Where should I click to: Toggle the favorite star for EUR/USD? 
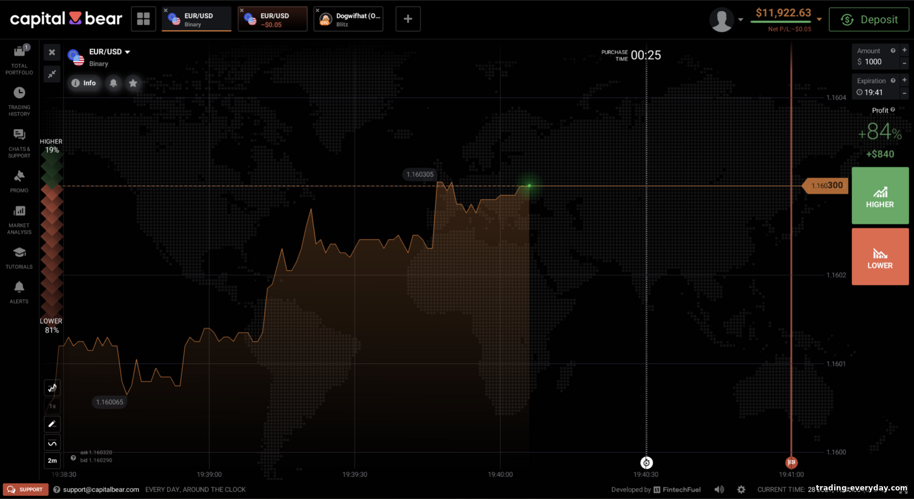pyautogui.click(x=133, y=83)
